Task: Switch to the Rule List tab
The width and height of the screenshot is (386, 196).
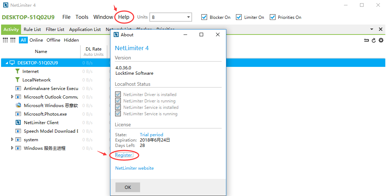Action: tap(32, 30)
